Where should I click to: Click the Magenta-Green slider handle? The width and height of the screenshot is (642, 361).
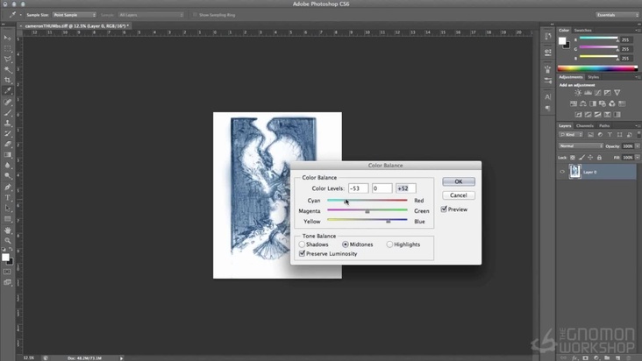(367, 211)
